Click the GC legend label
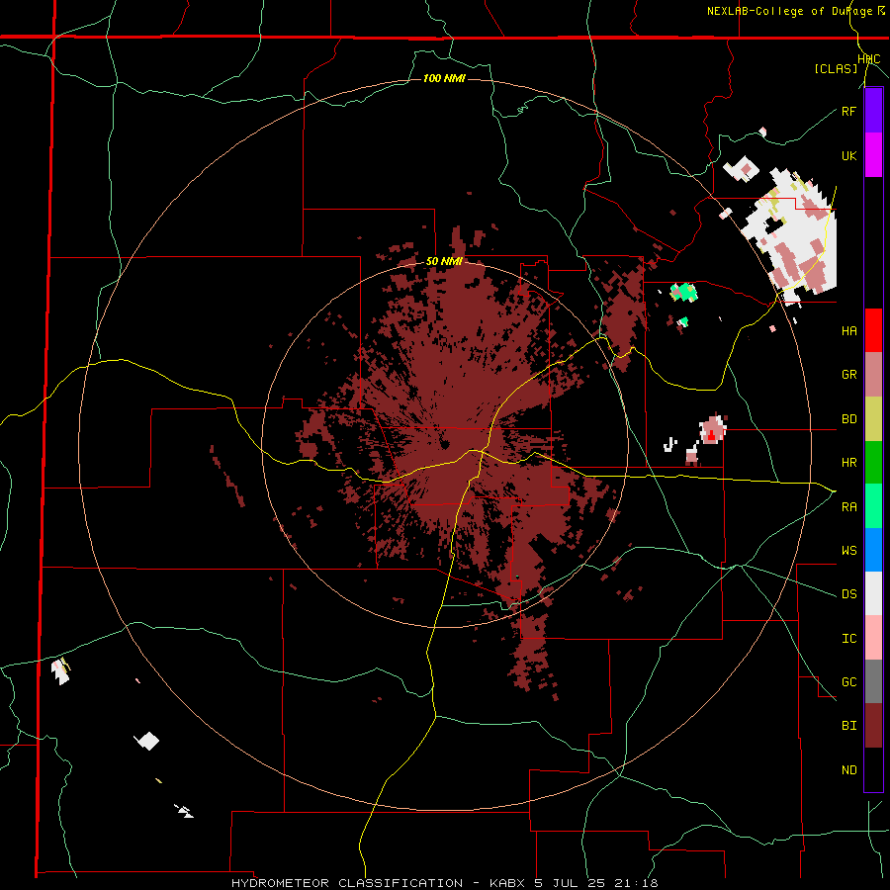 849,681
